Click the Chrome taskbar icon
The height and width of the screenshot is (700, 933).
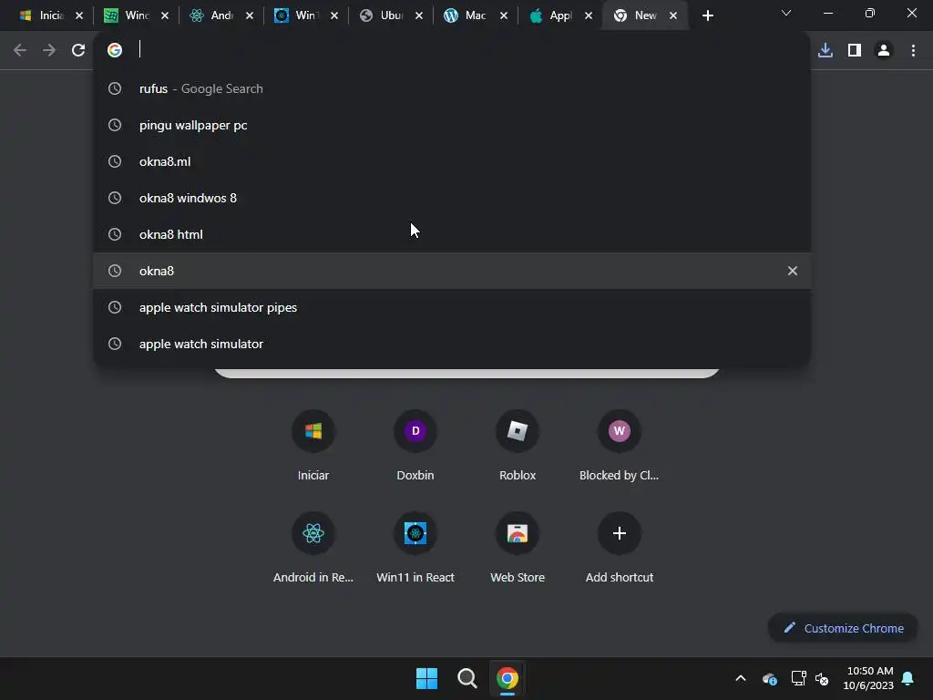click(x=508, y=678)
